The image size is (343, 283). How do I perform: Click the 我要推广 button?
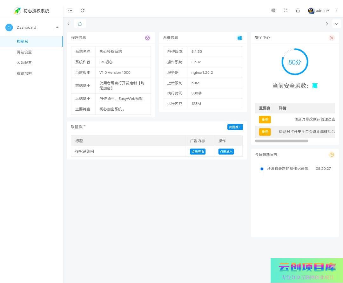(x=235, y=127)
